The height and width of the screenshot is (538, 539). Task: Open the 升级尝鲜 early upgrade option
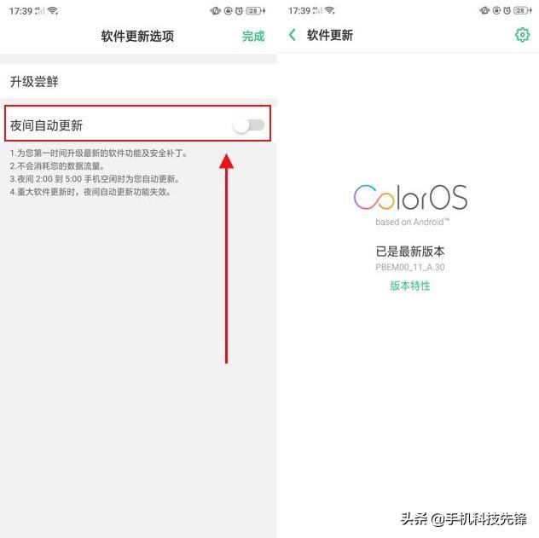coord(138,82)
